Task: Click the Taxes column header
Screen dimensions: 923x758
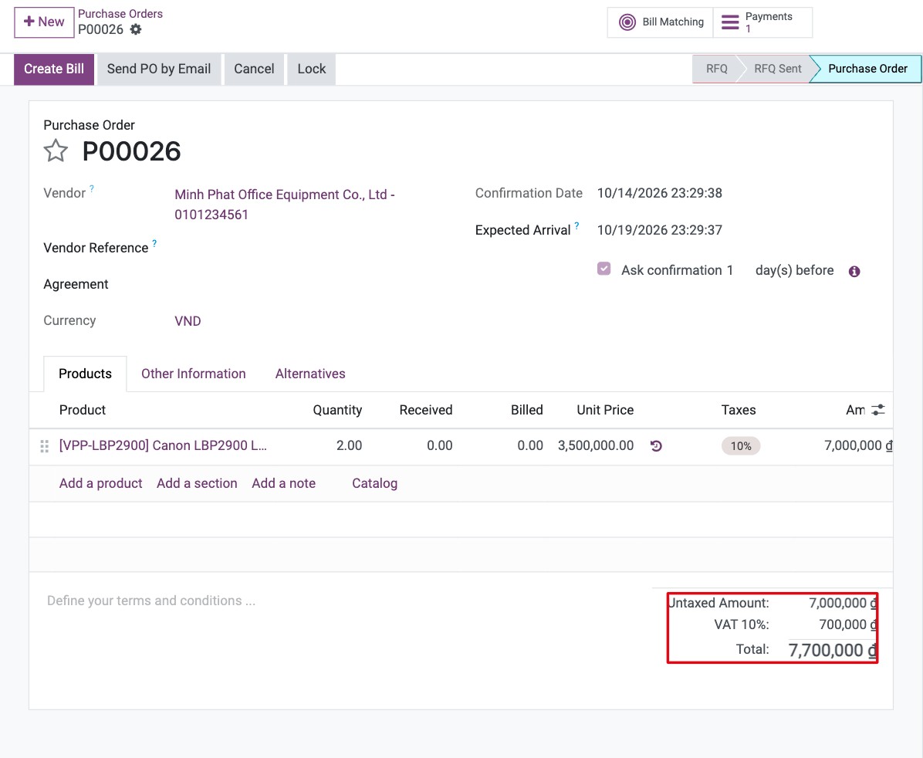Action: point(739,410)
